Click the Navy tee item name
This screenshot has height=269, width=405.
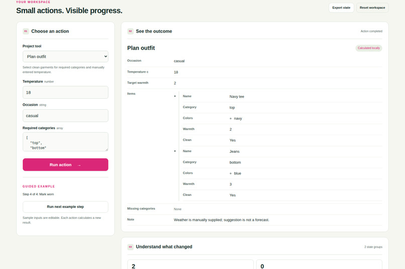click(x=237, y=97)
